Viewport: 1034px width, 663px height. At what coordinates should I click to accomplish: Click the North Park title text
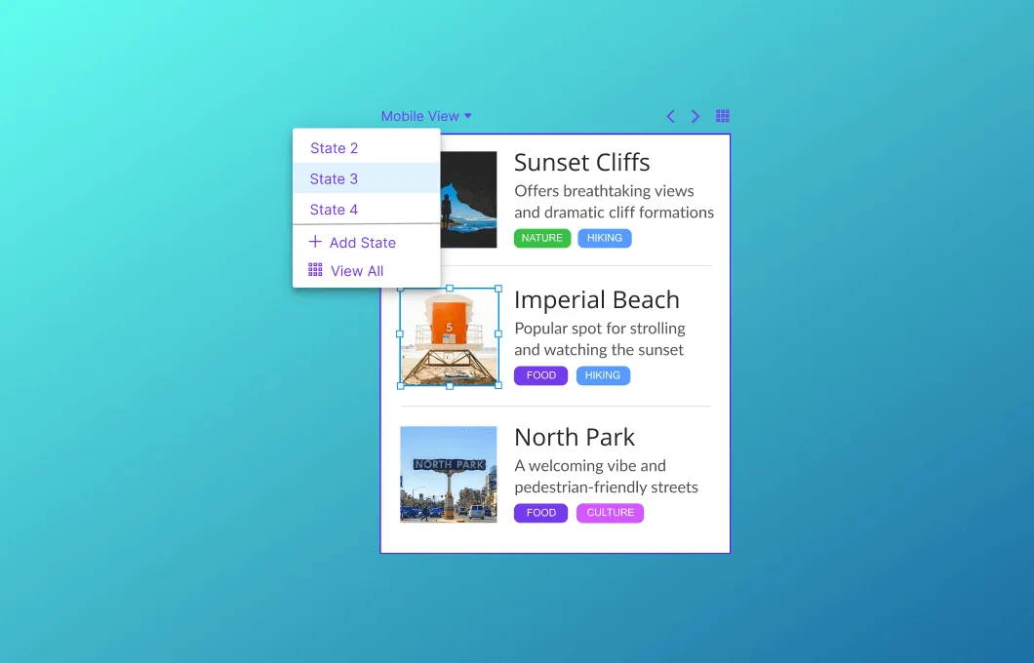tap(575, 438)
